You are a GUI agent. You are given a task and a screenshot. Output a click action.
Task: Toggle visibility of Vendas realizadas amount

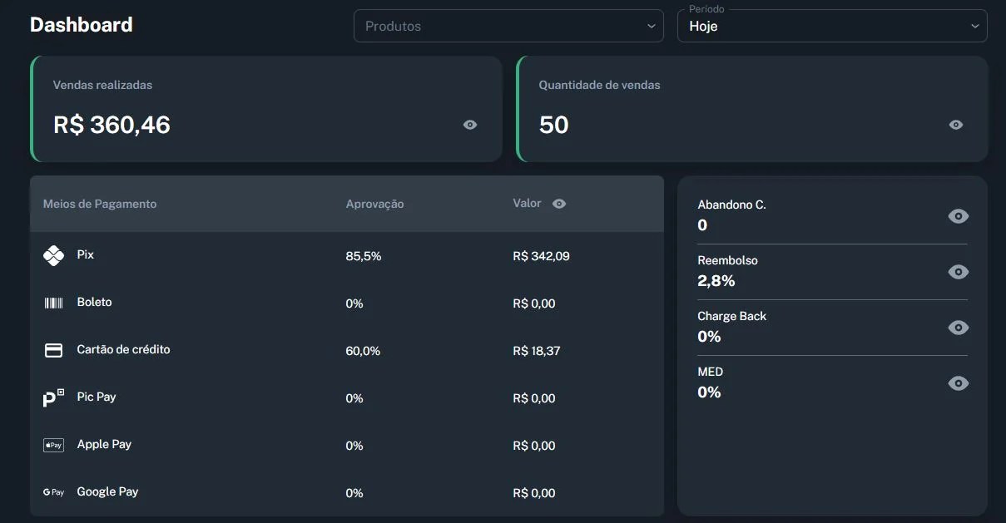click(470, 125)
